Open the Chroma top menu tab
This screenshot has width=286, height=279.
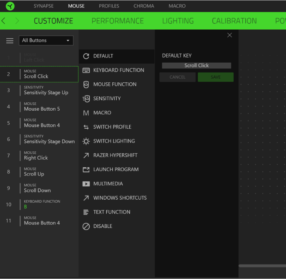point(144,6)
